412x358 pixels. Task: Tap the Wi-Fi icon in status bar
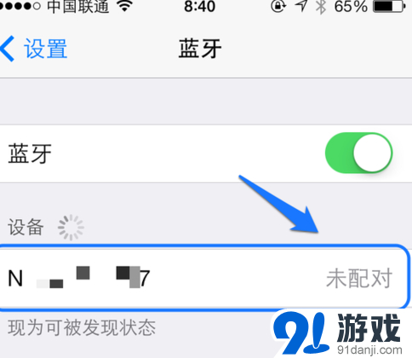[x=124, y=6]
